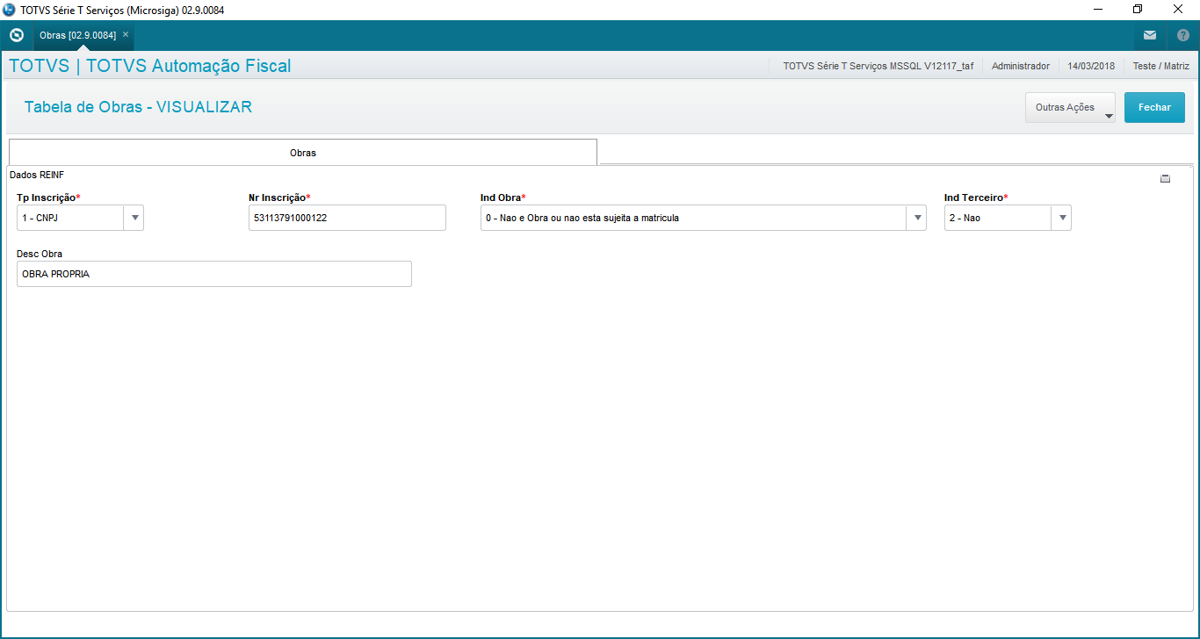Expand the Ind Terceiro dropdown
Image resolution: width=1200 pixels, height=639 pixels.
click(x=1061, y=218)
